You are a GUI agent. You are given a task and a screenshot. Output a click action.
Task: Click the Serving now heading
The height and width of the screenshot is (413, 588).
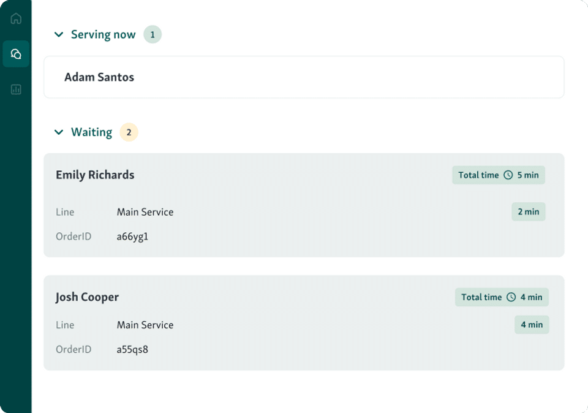click(103, 34)
